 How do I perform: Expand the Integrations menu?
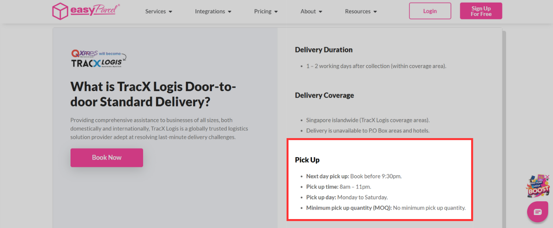point(213,11)
